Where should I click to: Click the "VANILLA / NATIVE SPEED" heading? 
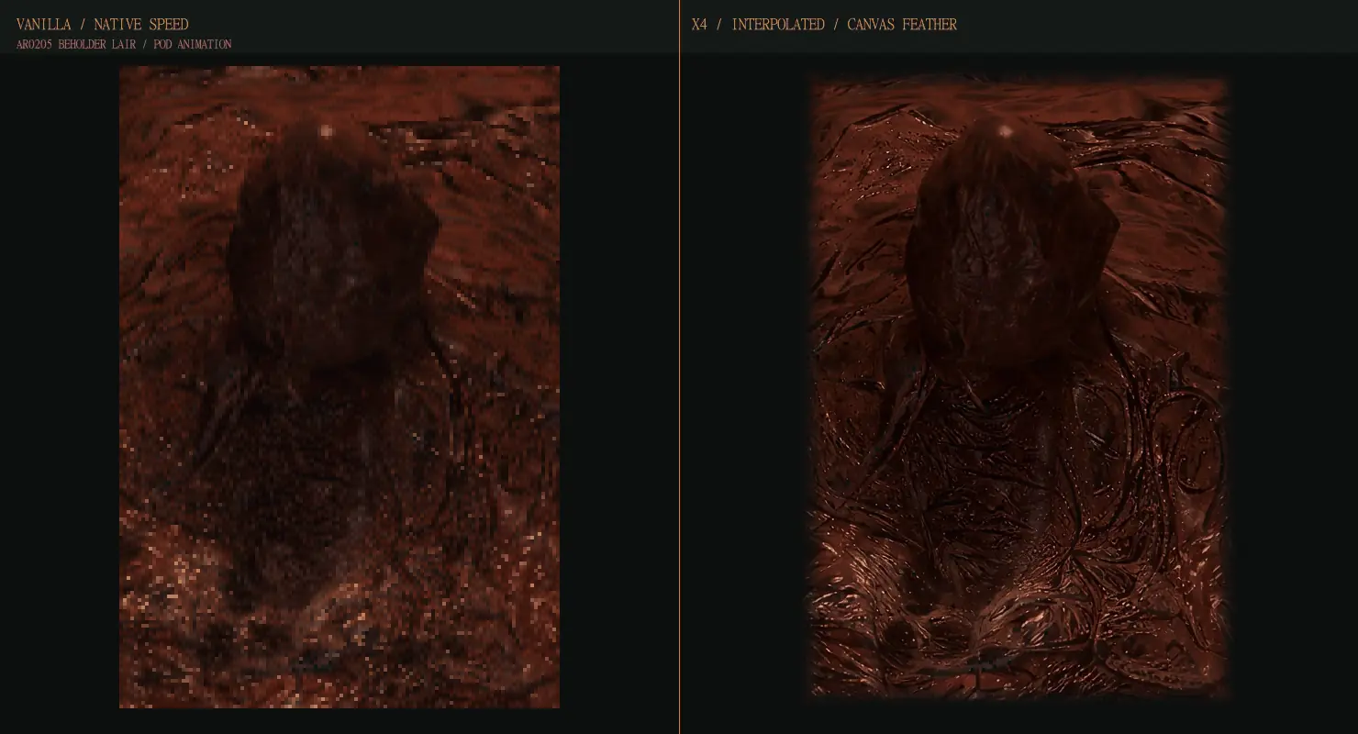[102, 25]
